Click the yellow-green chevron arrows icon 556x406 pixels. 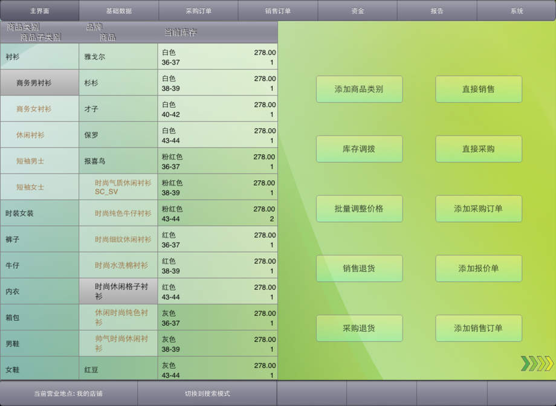coord(537,363)
